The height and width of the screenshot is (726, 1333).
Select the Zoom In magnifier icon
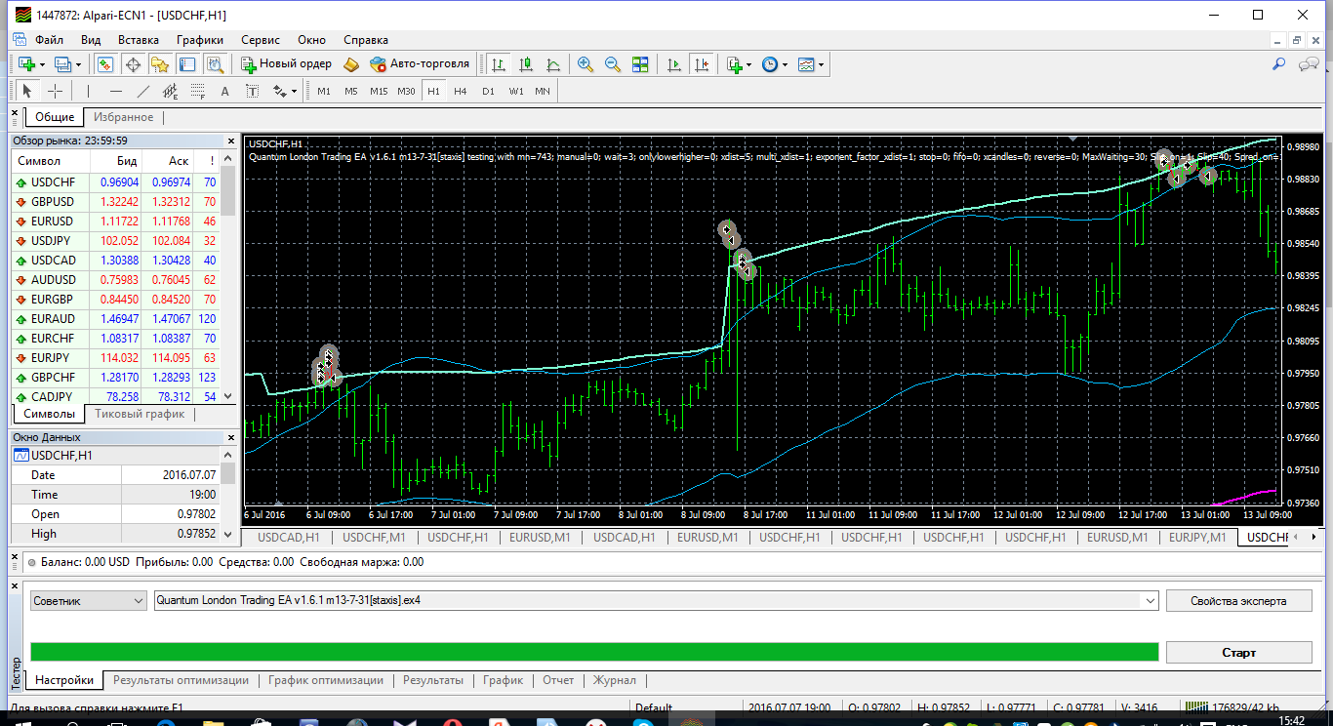coord(586,63)
